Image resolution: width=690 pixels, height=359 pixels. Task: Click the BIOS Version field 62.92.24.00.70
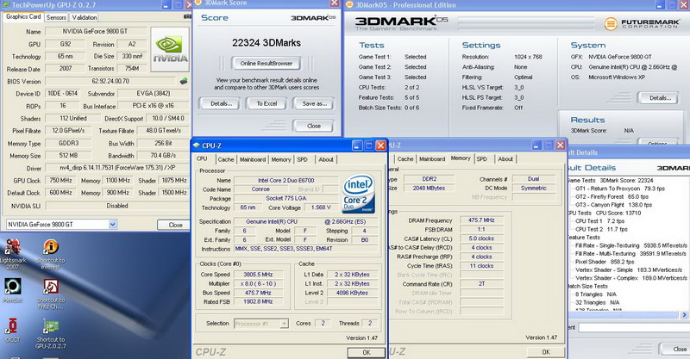(110, 81)
